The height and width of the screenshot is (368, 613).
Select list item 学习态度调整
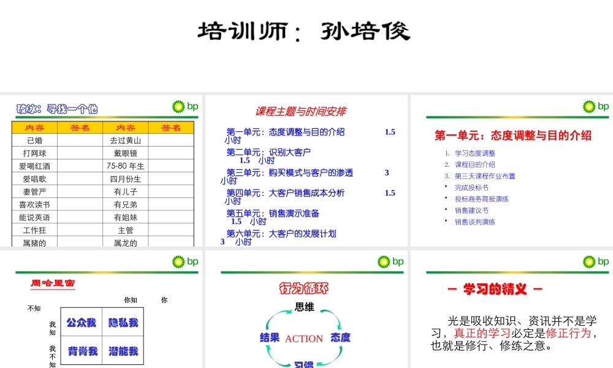tap(475, 153)
